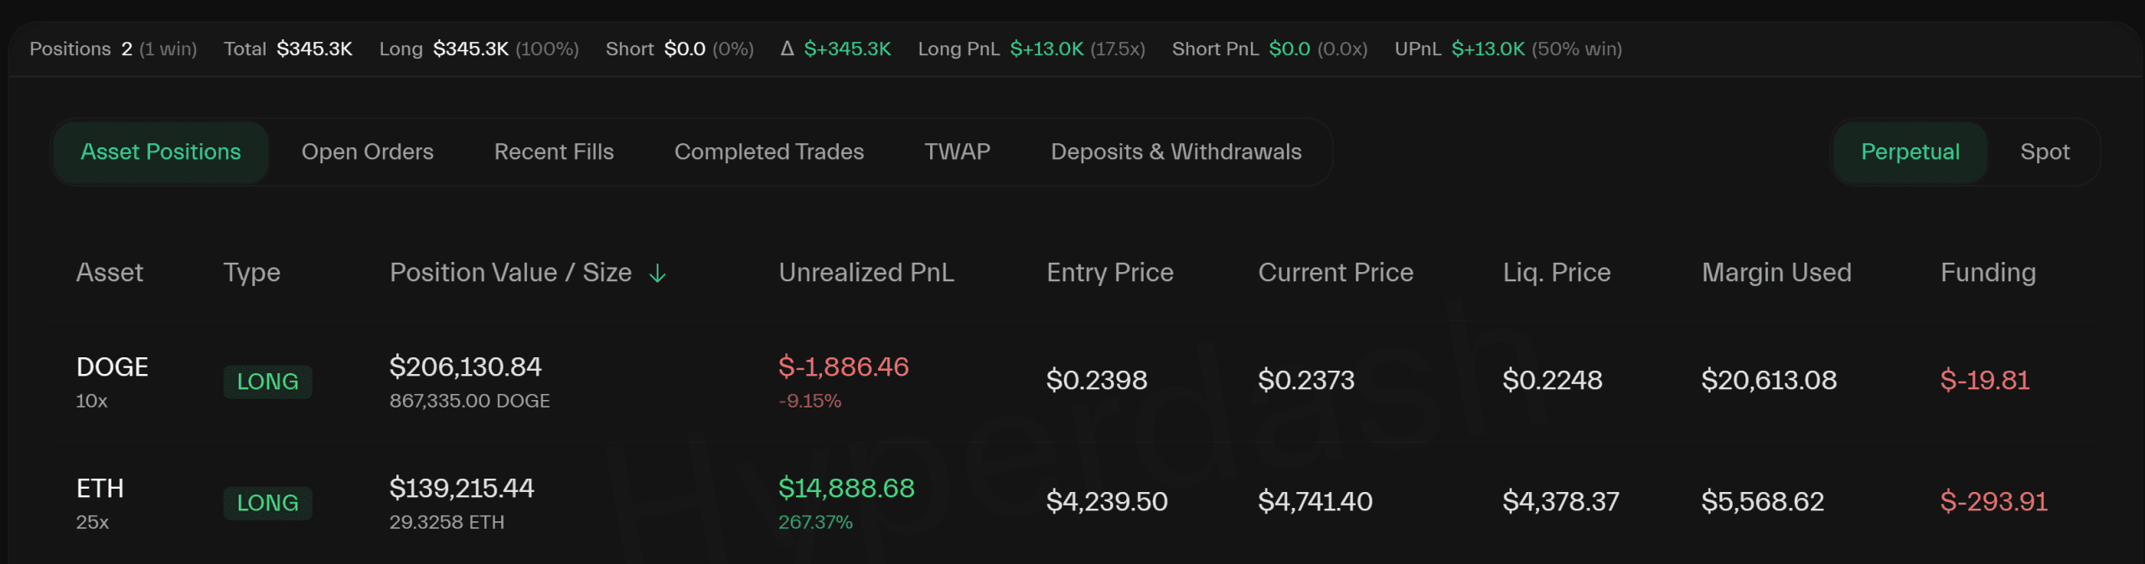Sort table by Margin Used column
2145x564 pixels.
[x=1776, y=273]
